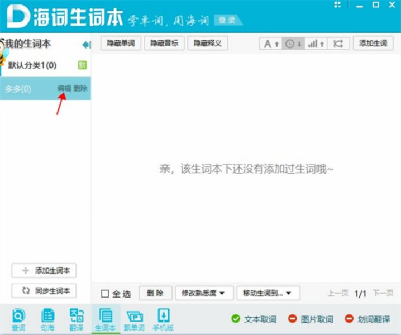Click the 删除 button in bottom bar
Screen dimensions: 401x335
155,293
